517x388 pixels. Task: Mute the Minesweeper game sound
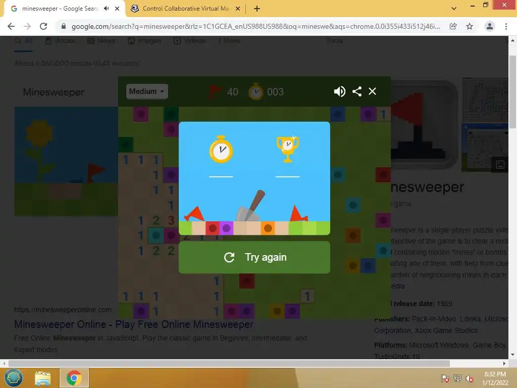pyautogui.click(x=339, y=91)
